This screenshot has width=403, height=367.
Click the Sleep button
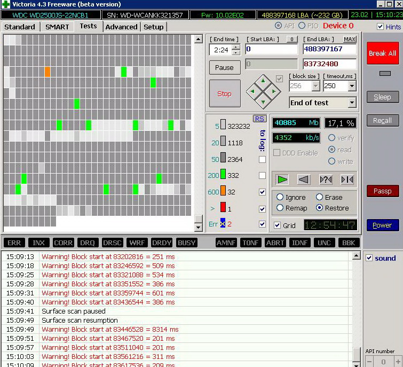click(x=382, y=97)
